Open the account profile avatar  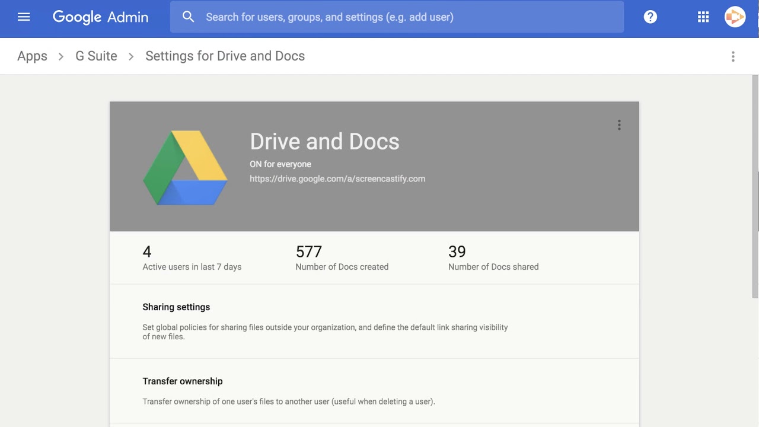[x=735, y=17]
